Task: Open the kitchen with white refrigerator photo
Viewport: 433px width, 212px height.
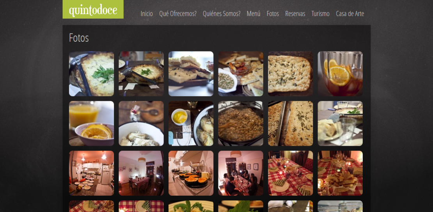Action: (91, 173)
